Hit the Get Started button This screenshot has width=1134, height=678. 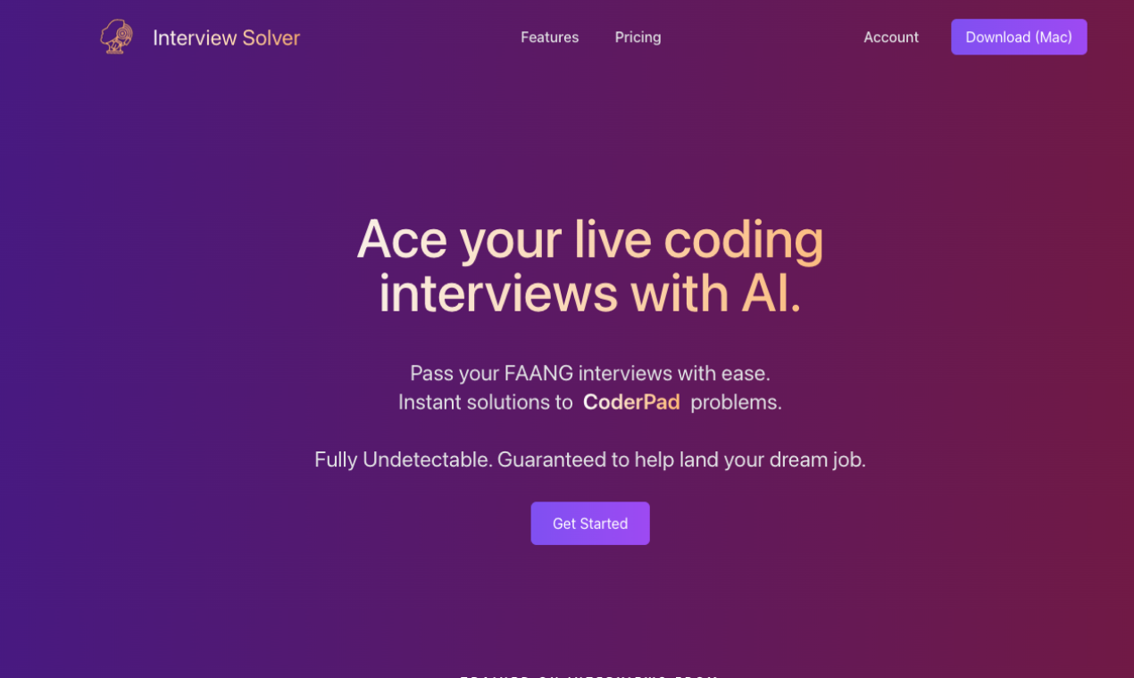click(590, 524)
